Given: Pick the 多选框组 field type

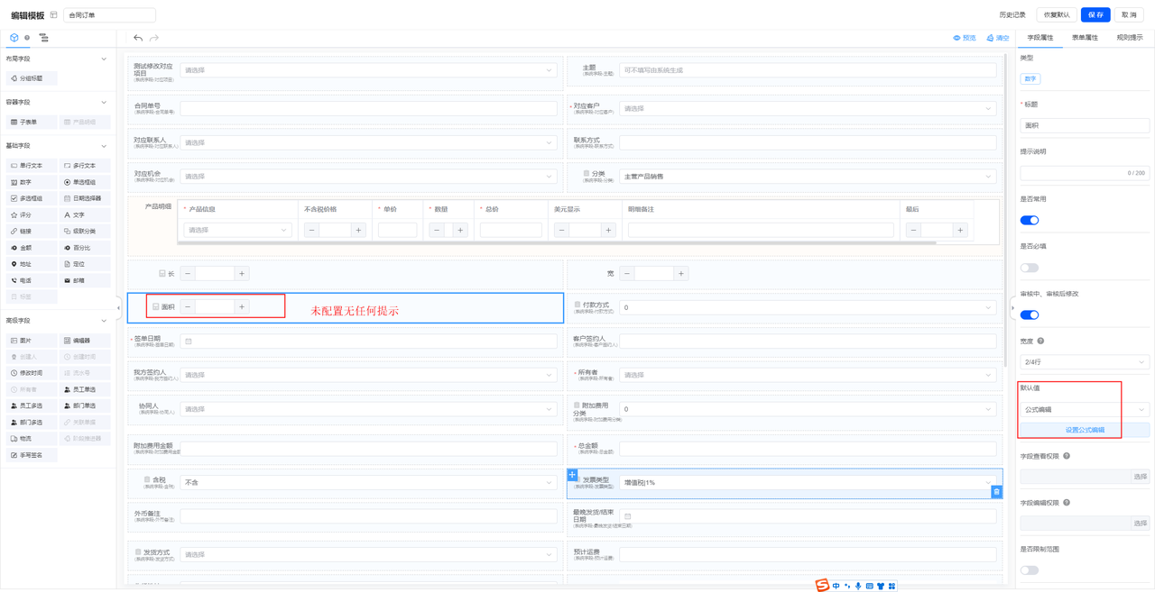Looking at the screenshot, I should click(32, 198).
